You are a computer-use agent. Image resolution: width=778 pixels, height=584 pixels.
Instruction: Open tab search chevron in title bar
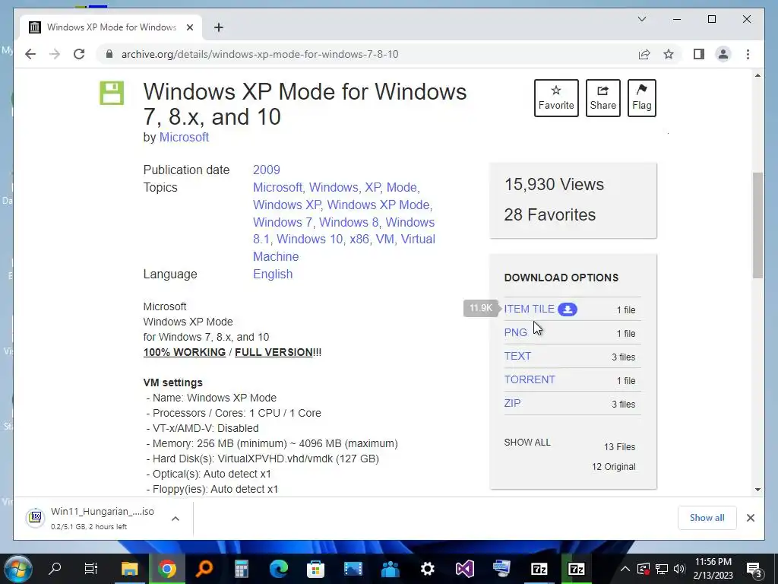(641, 19)
